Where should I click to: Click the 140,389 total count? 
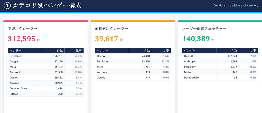pos(196,38)
